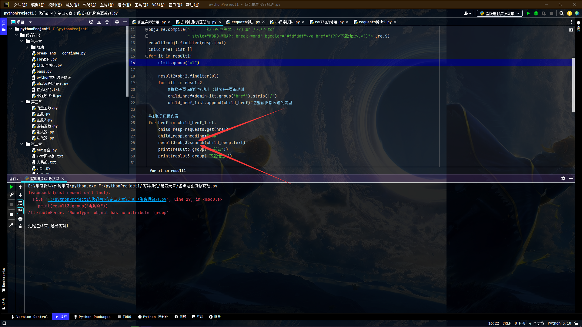Collapse the 第二章 folder
The height and width of the screenshot is (327, 582).
click(x=22, y=144)
